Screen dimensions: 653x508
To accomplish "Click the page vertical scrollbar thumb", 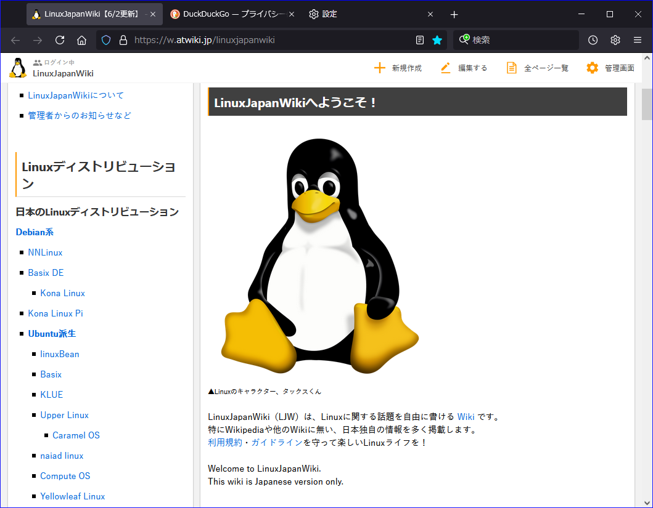I will (x=647, y=104).
